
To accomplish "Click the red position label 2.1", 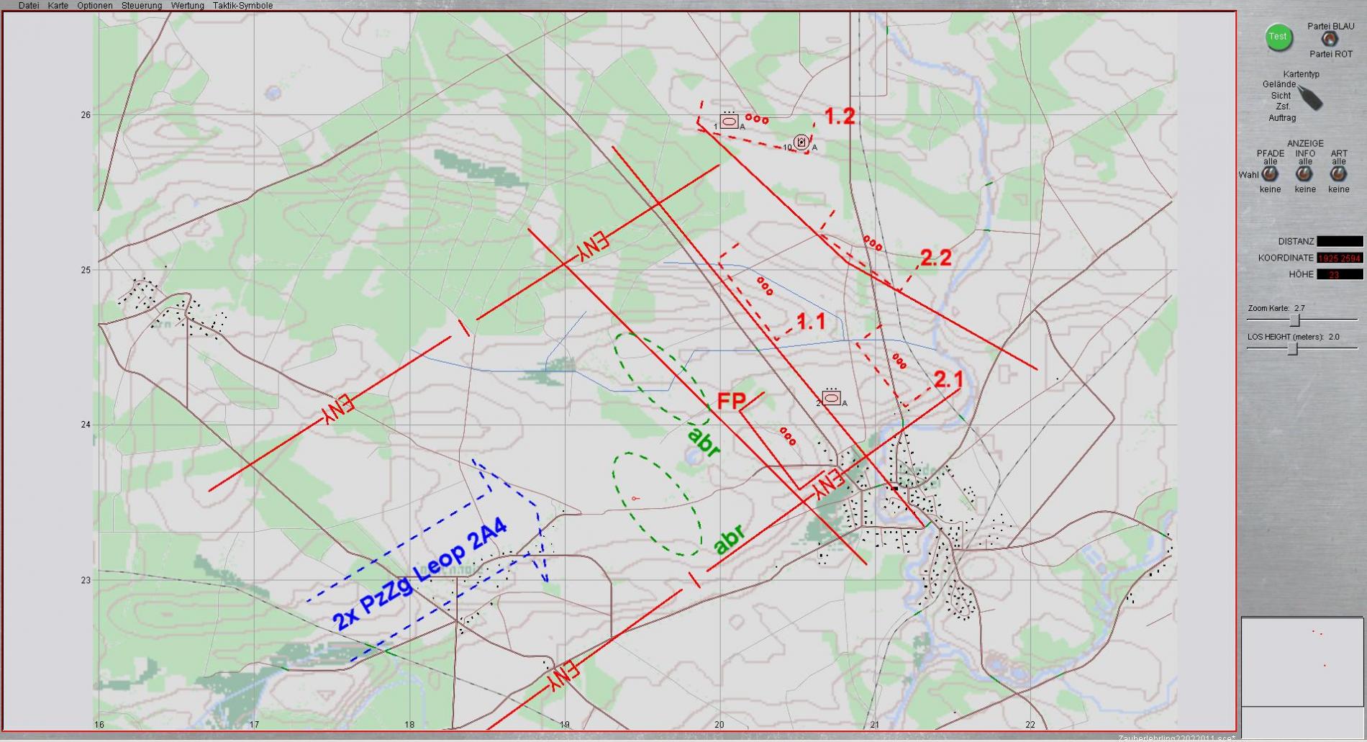I will point(948,379).
